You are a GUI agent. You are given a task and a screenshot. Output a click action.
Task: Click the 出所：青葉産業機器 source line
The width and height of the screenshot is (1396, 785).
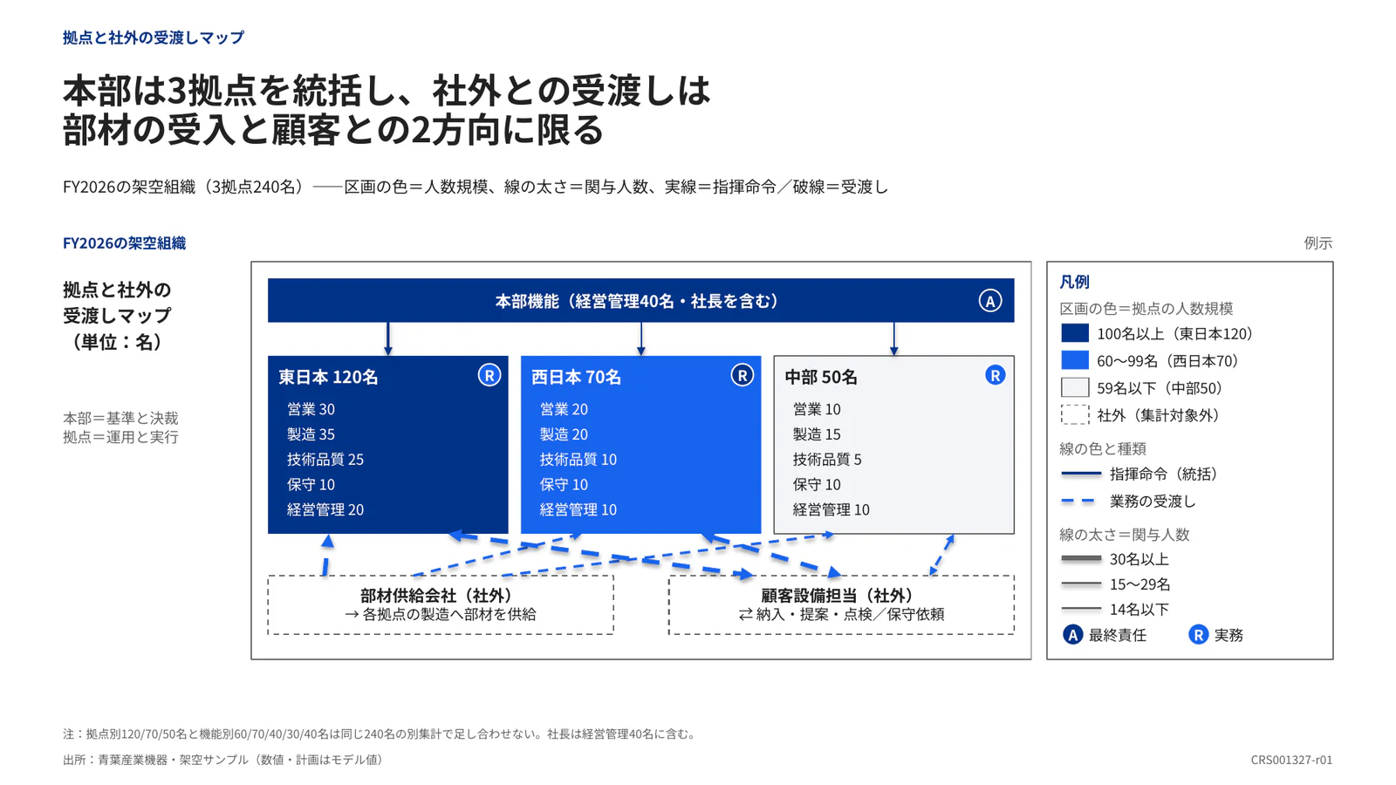coord(223,760)
